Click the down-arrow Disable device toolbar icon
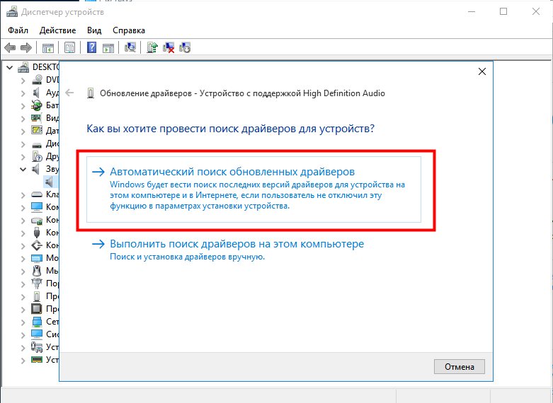553x403 pixels. (185, 47)
